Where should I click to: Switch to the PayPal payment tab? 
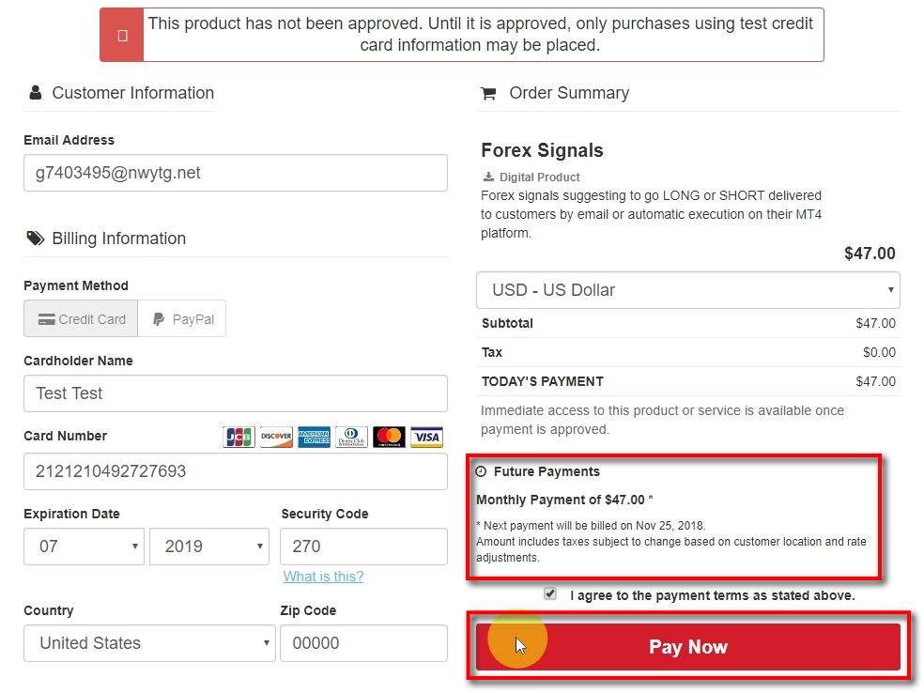pos(182,318)
